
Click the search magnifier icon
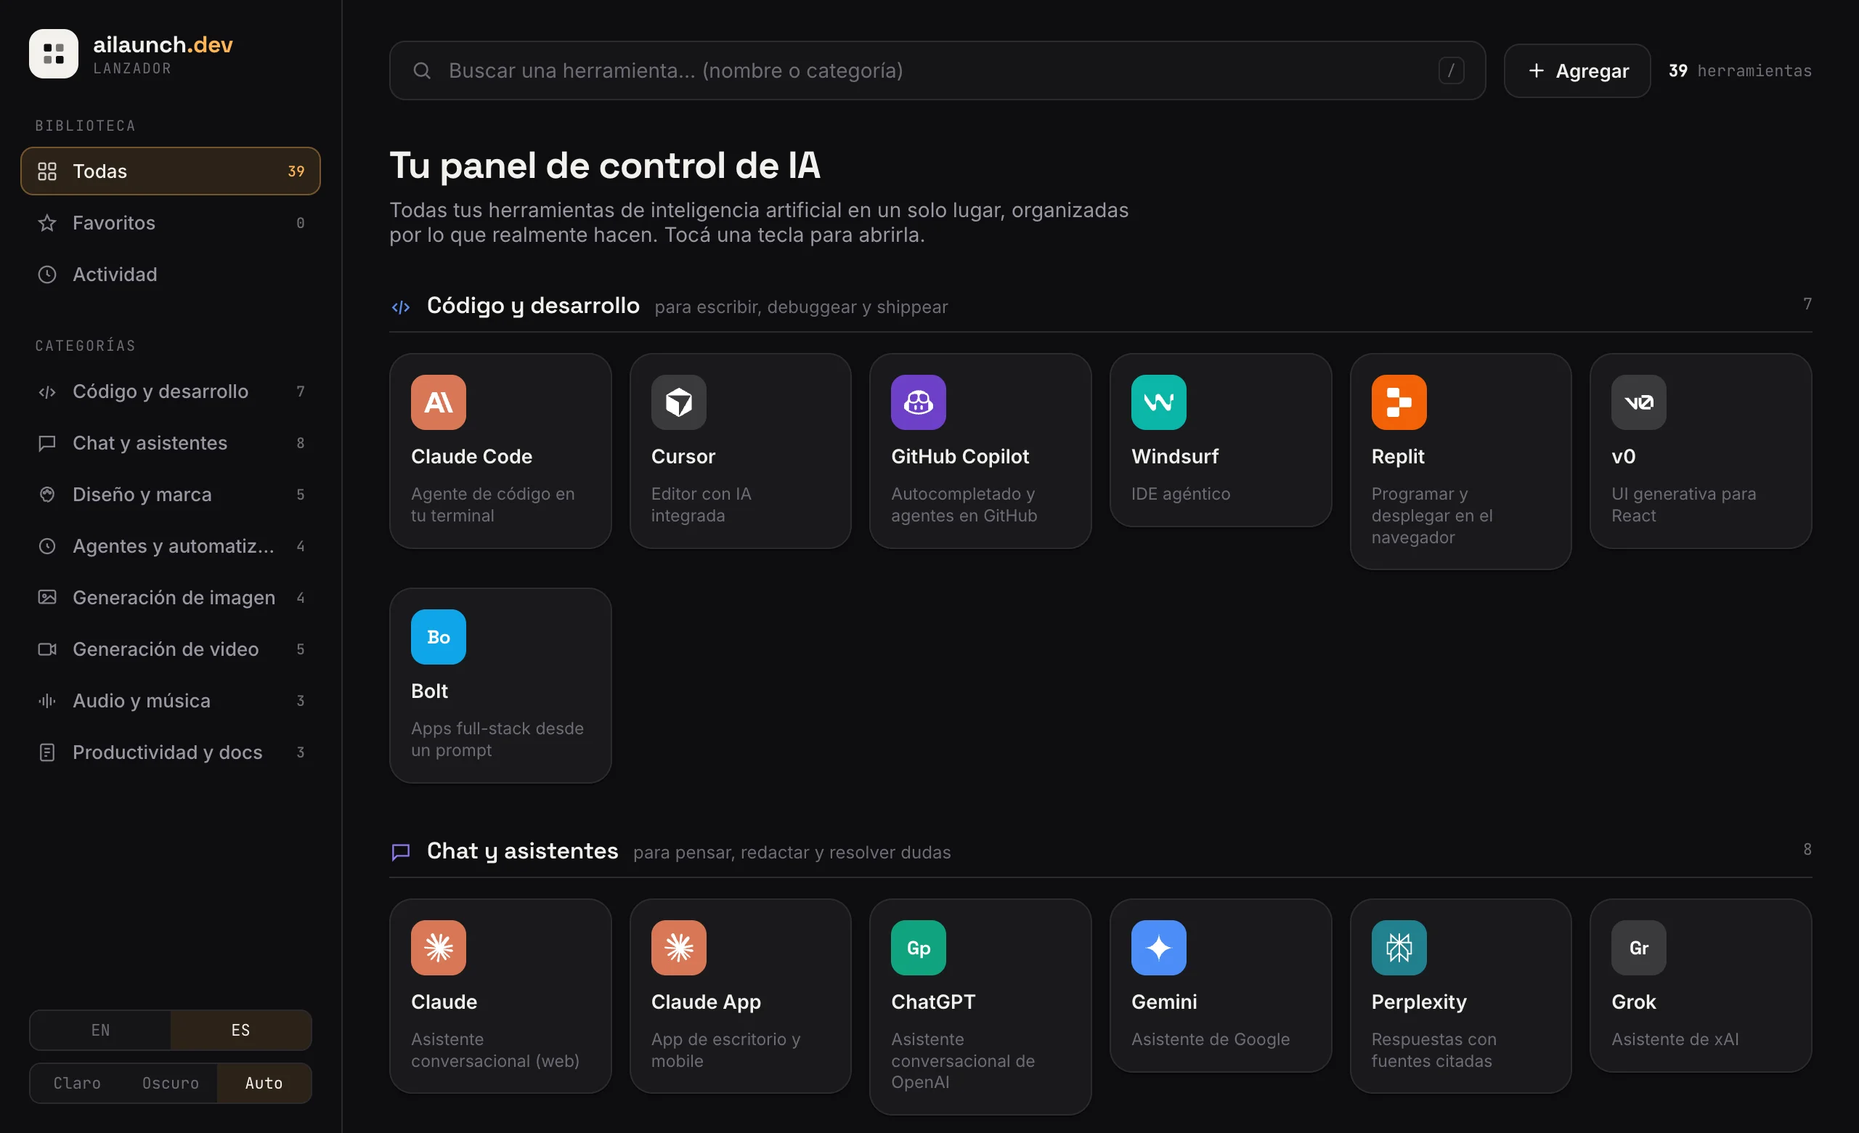coord(422,71)
